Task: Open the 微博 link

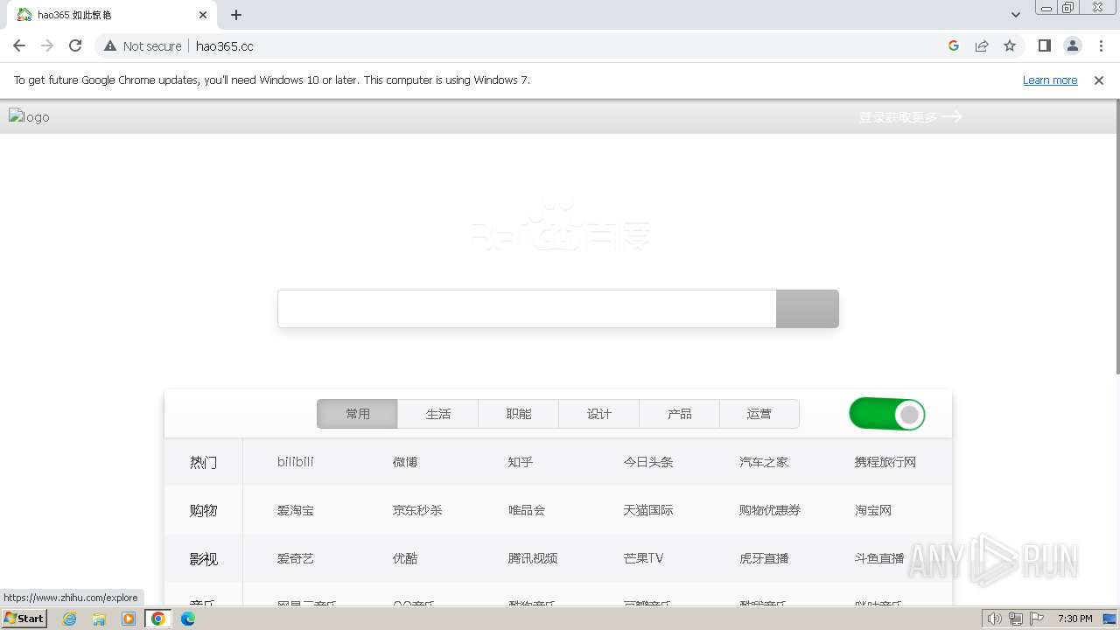Action: point(405,462)
